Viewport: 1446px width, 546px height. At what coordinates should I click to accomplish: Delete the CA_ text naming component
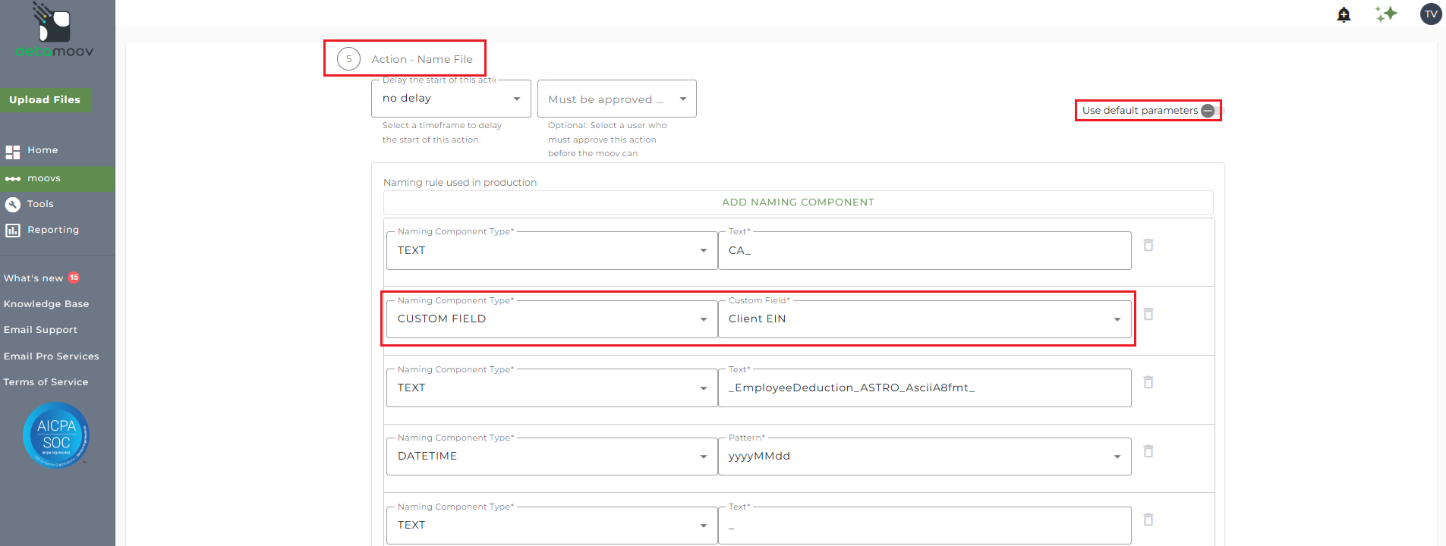click(x=1148, y=245)
